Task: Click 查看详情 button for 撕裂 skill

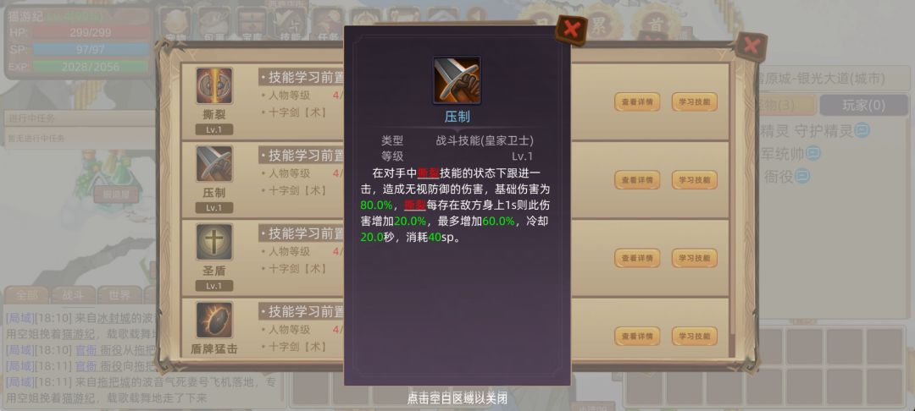Action: point(637,101)
